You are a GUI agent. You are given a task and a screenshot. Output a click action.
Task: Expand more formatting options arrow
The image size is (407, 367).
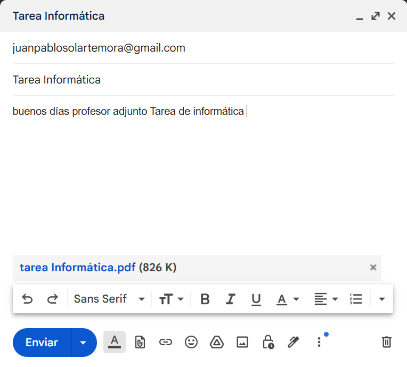[381, 299]
